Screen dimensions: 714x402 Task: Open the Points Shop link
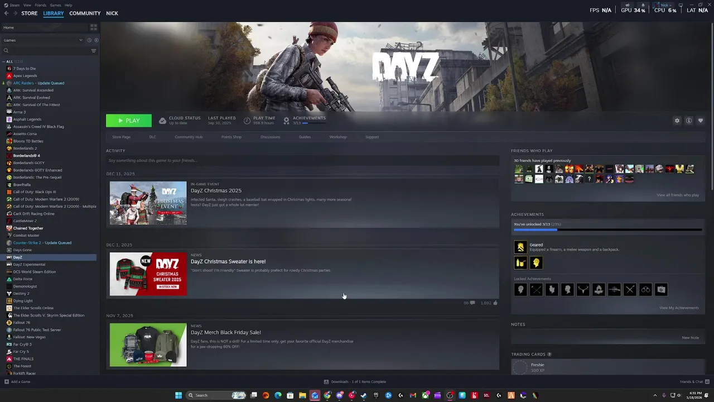231,137
